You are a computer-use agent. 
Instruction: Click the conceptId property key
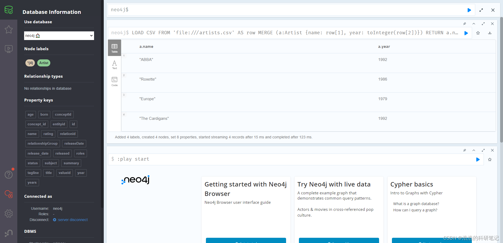(63, 115)
